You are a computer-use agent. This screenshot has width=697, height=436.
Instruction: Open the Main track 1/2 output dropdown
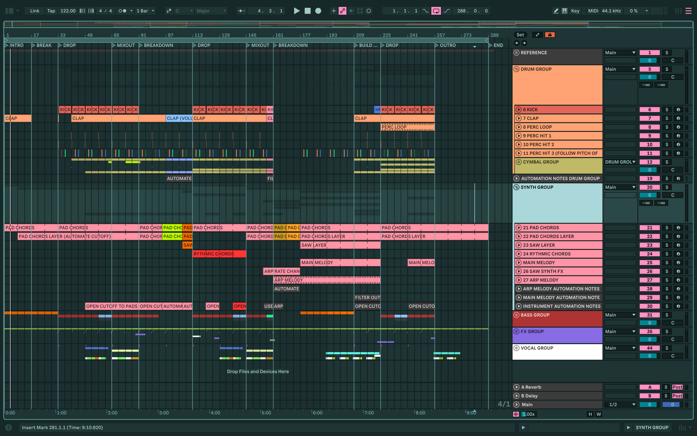point(620,405)
